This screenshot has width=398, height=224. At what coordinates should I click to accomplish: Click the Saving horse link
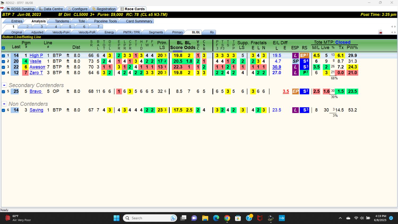[36, 110]
